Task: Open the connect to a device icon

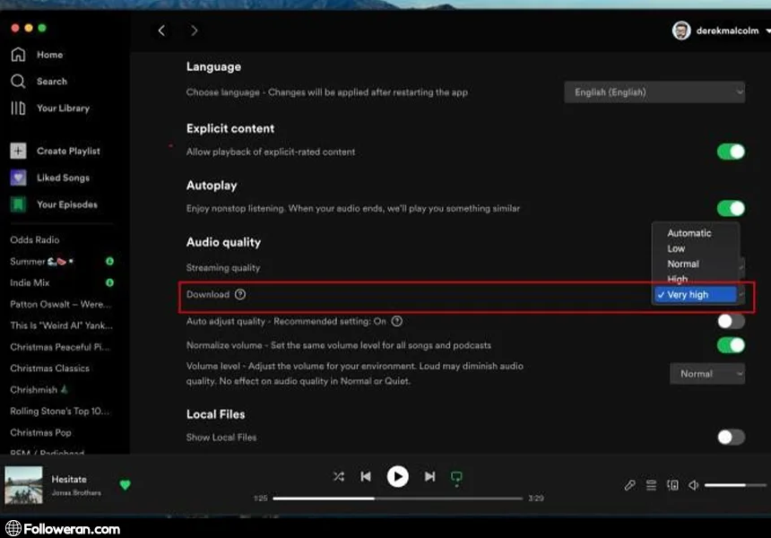Action: click(x=672, y=485)
